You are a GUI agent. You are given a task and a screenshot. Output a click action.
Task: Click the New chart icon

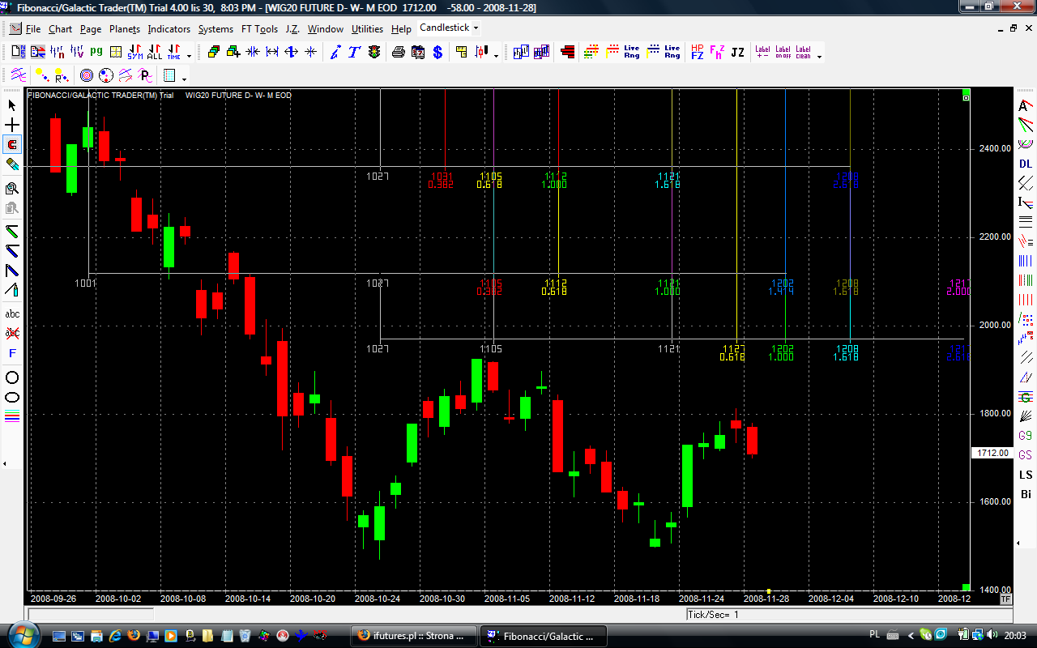tap(18, 52)
